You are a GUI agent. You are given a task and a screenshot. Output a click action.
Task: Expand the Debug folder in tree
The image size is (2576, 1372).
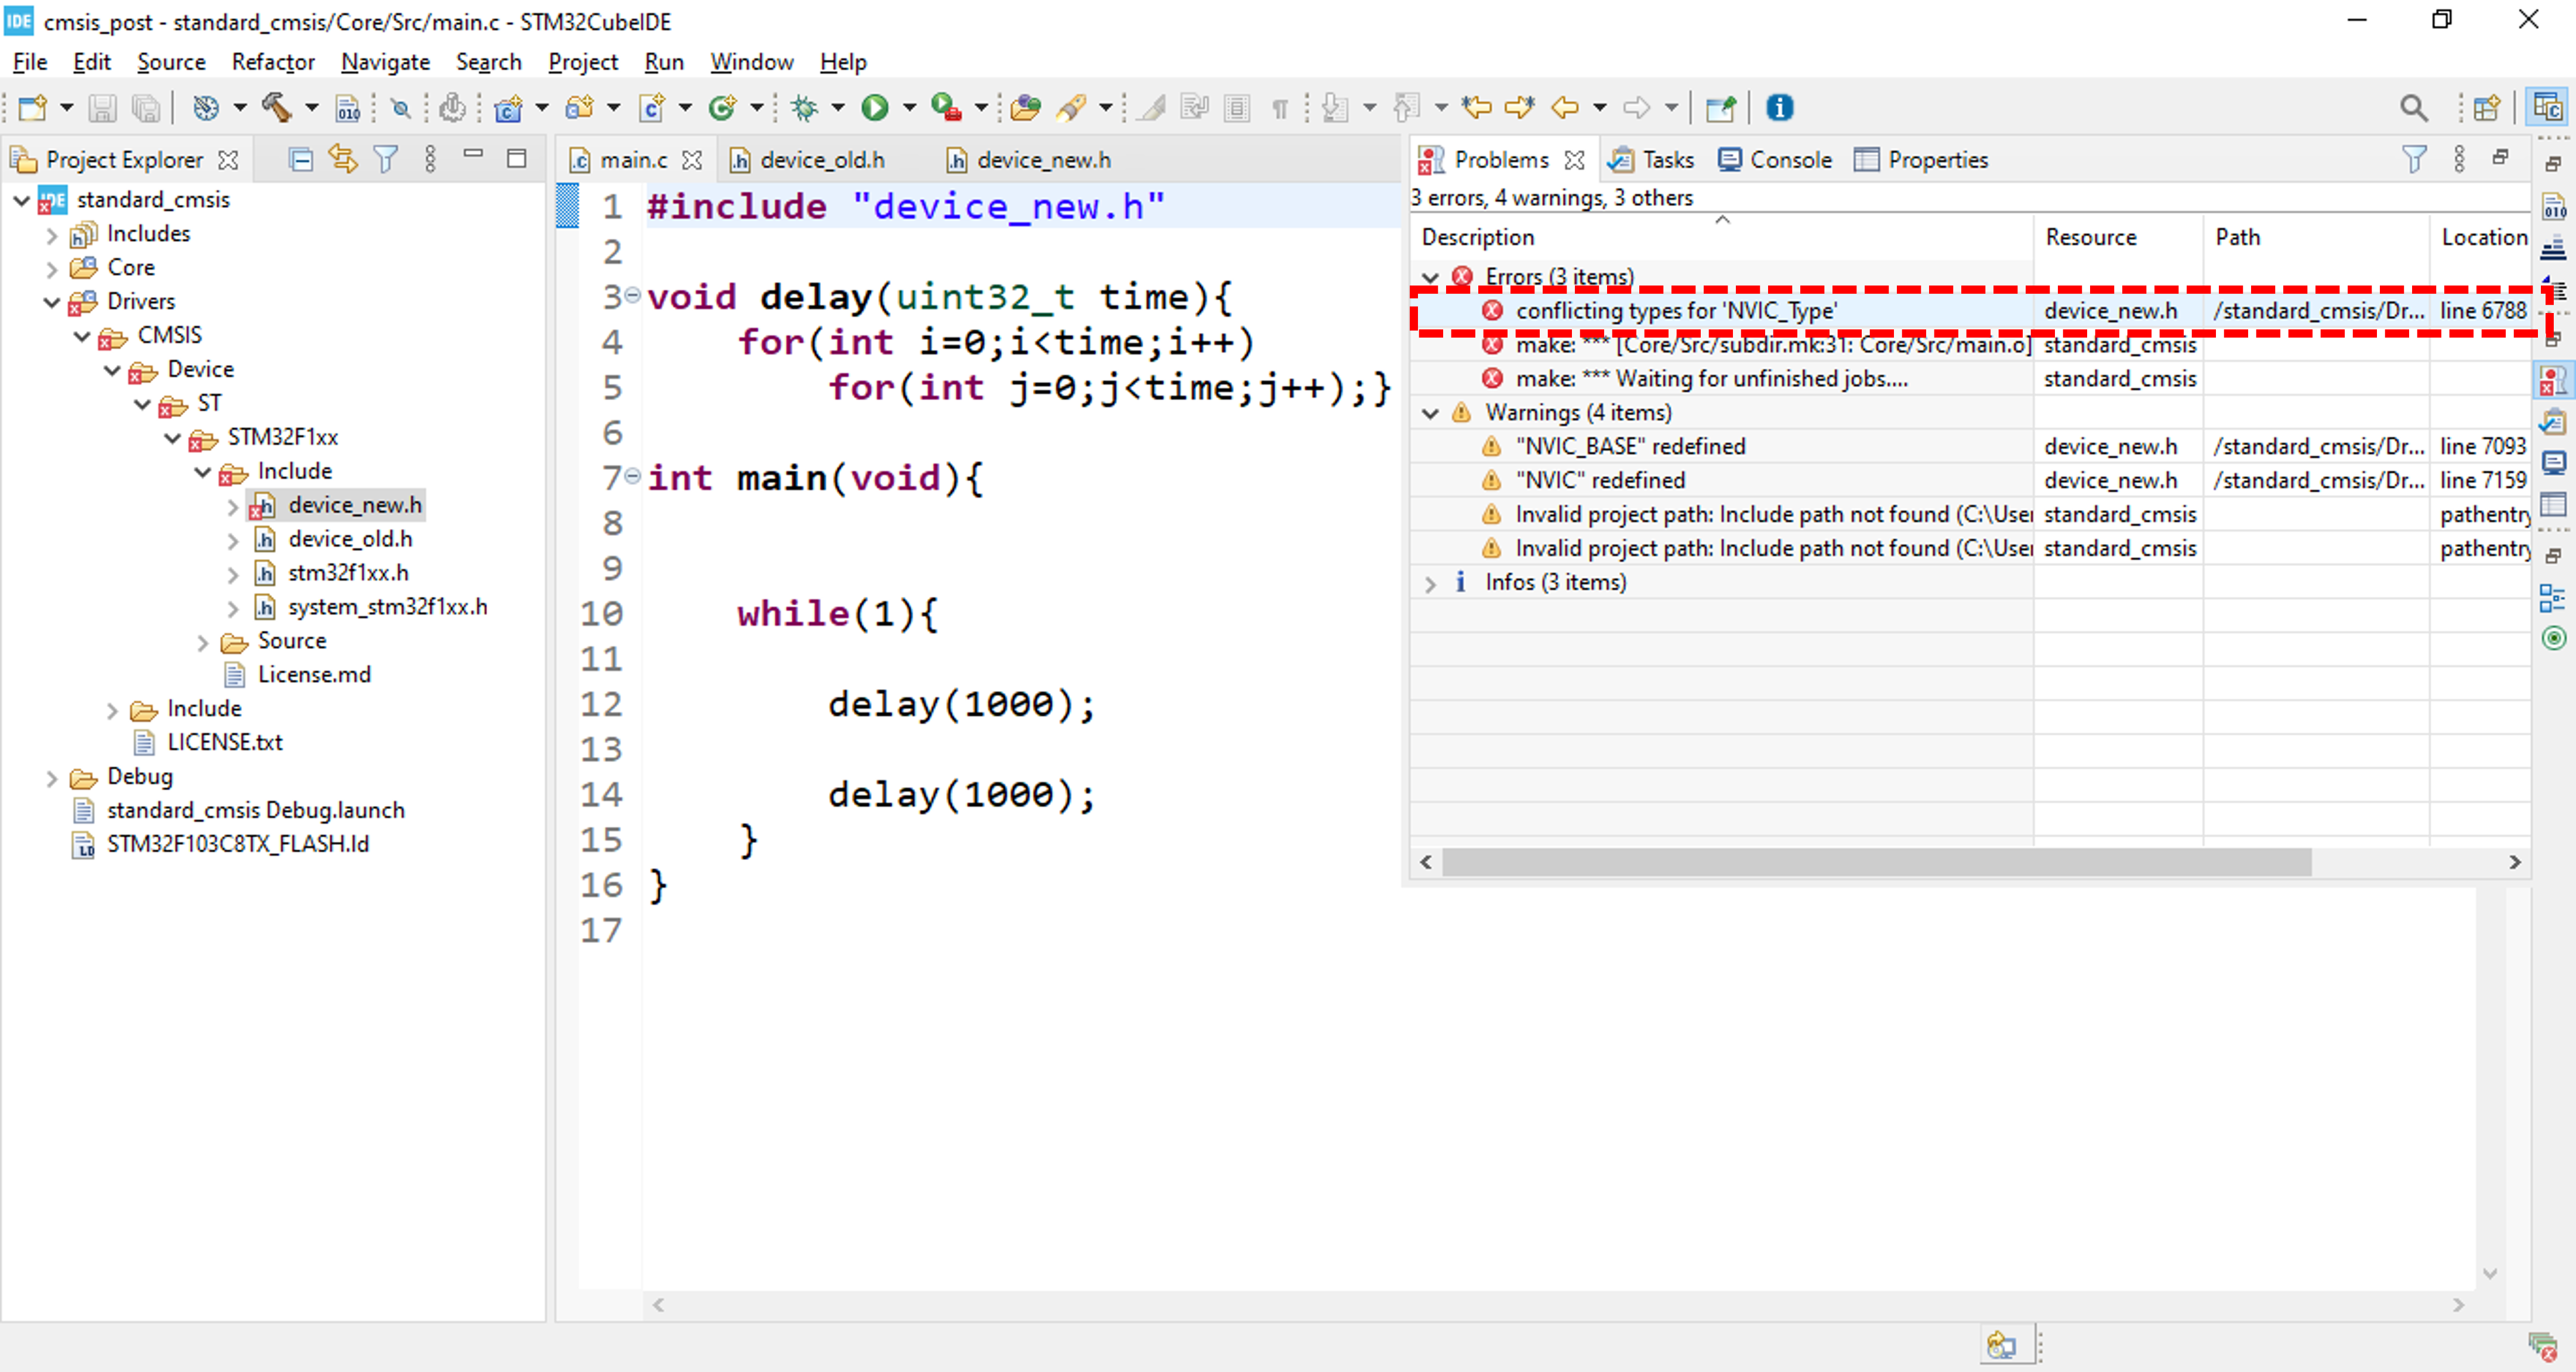tap(52, 778)
